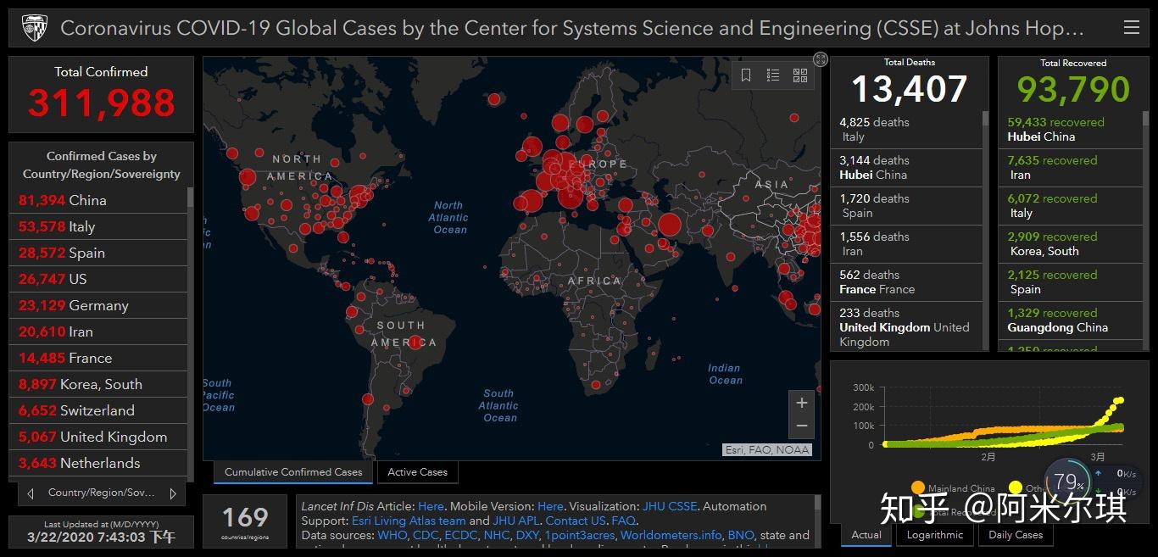The image size is (1158, 557).
Task: Zoom out on the map
Action: tap(802, 426)
